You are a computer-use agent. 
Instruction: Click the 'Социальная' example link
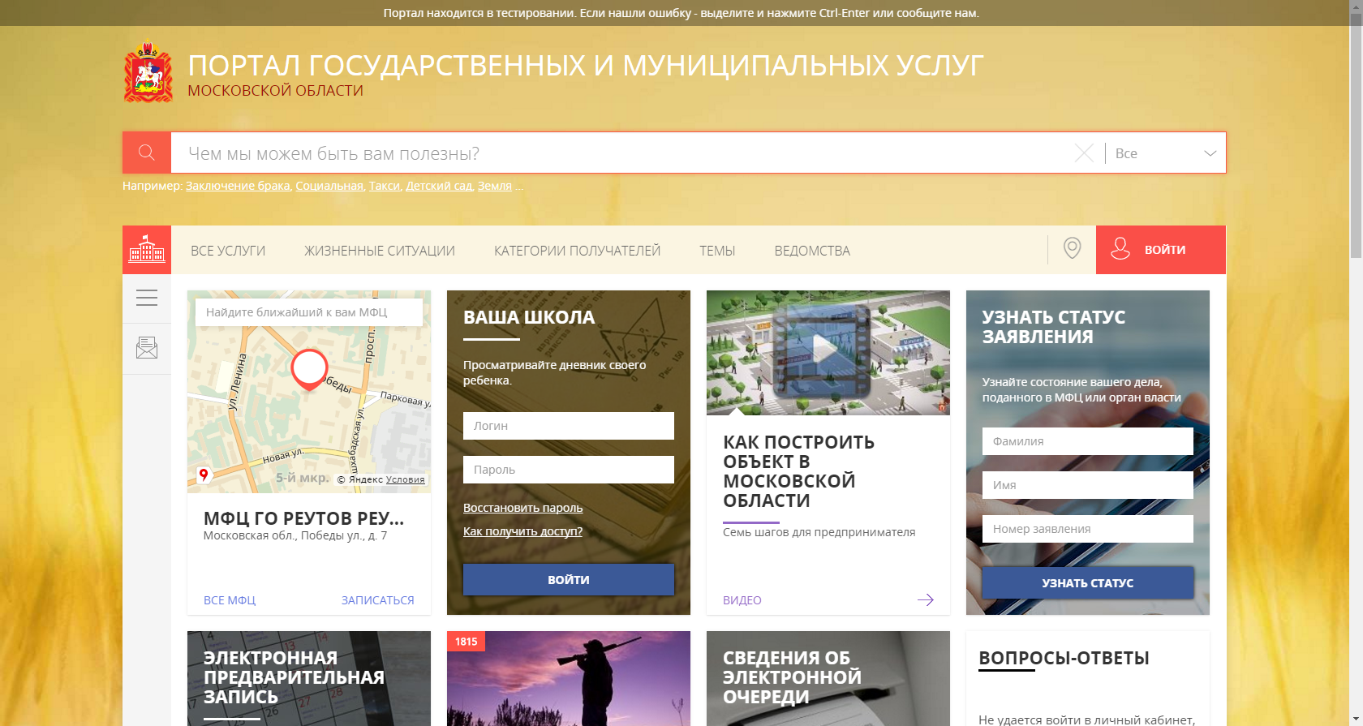(x=329, y=186)
